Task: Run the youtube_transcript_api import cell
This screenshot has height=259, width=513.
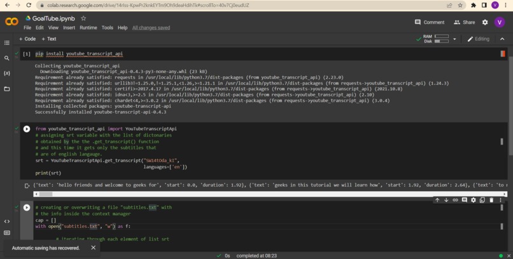Action: point(27,129)
